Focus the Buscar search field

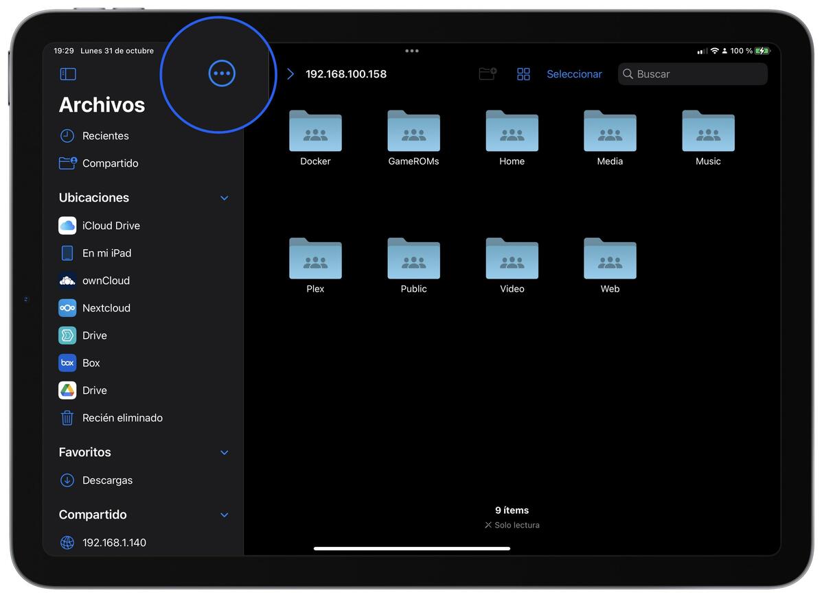(x=692, y=74)
